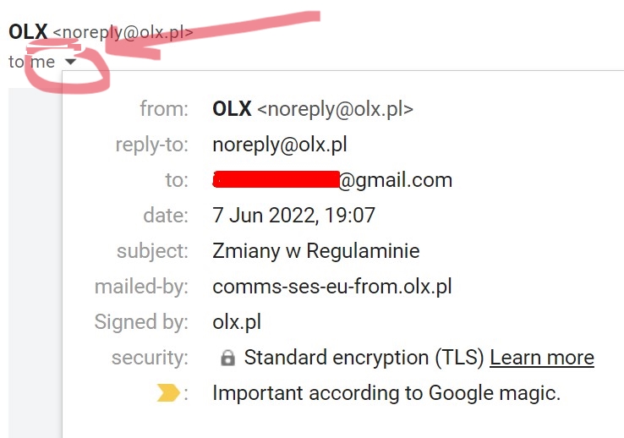Click the "reply-to:" field label
624x438 pixels.
click(151, 145)
